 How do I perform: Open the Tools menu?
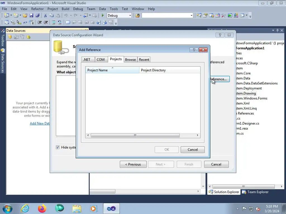pos(114,9)
